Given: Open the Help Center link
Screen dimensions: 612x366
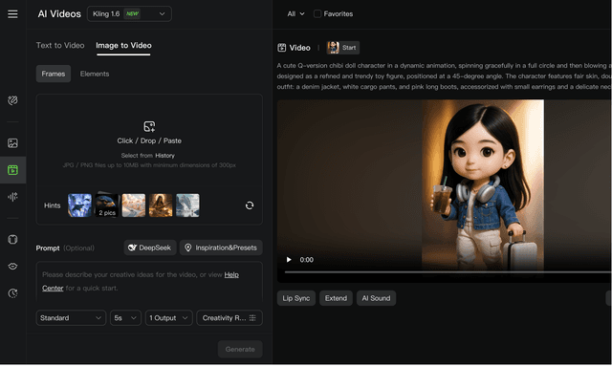Looking at the screenshot, I should (231, 274).
